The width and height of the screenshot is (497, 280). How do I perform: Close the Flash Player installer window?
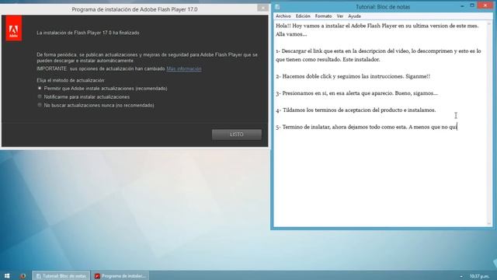tap(262, 8)
